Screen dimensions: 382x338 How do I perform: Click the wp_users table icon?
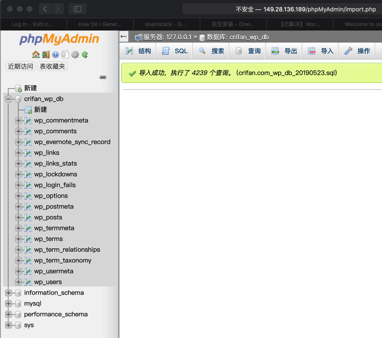pos(28,282)
